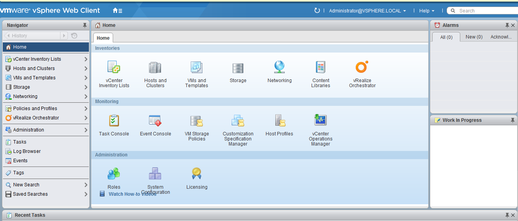Screen dimensions: 518x221
Task: Click the vSphere Web Client logo
Action: click(x=50, y=11)
